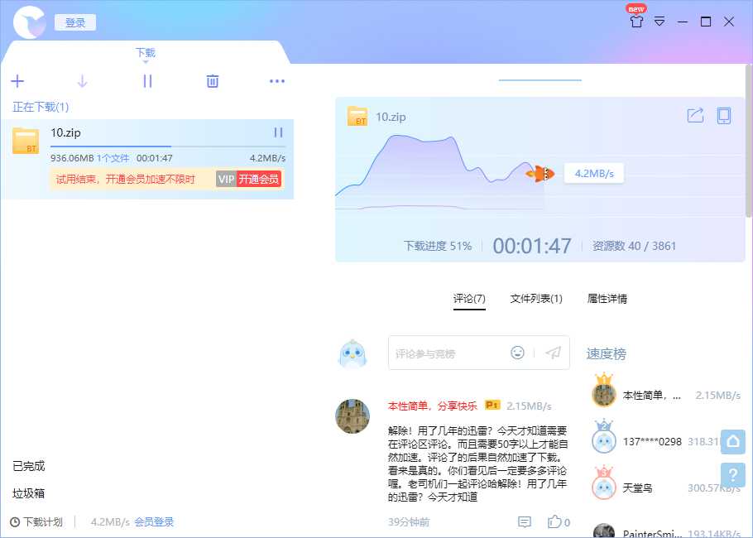The image size is (753, 538).
Task: Open the emoji picker in comment box
Action: pos(517,353)
